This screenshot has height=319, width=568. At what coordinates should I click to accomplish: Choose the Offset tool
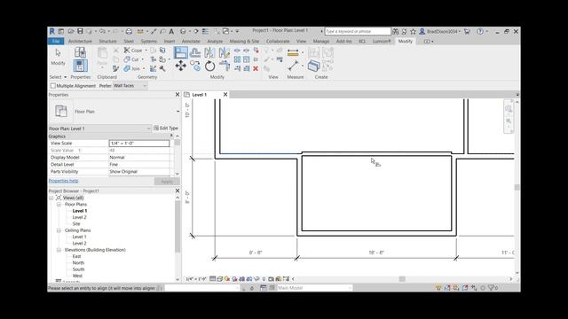[x=195, y=53]
